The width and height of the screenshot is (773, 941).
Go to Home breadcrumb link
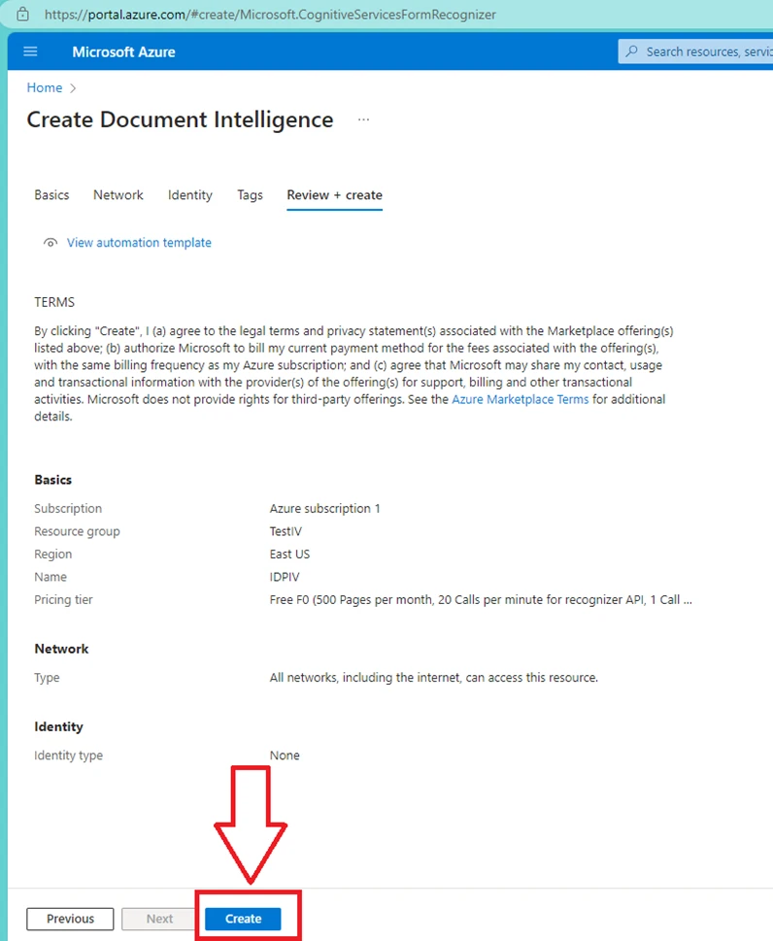pyautogui.click(x=45, y=87)
